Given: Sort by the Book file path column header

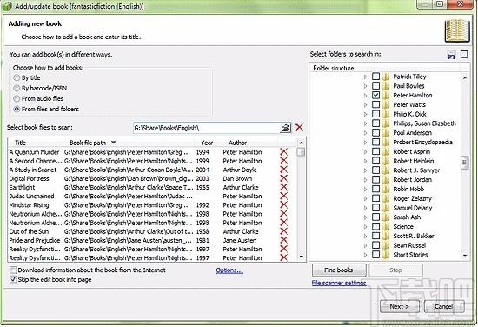Looking at the screenshot, I should (x=129, y=143).
